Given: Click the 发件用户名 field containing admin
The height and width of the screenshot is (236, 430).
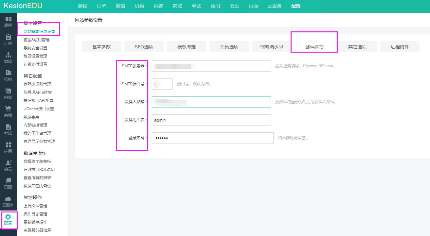Looking at the screenshot, I should 211,120.
